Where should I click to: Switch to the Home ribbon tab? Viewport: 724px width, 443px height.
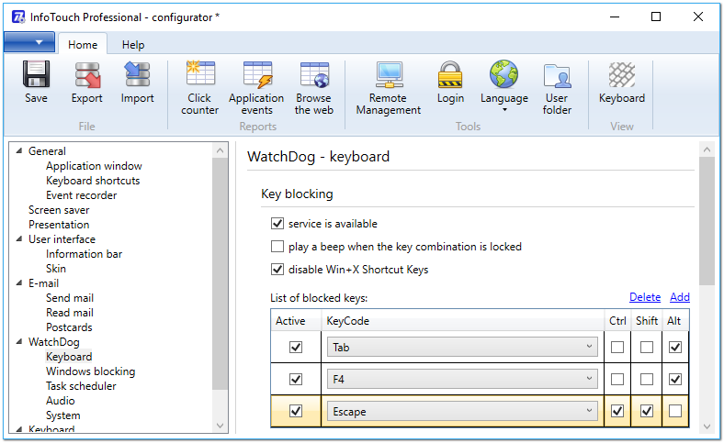tap(83, 45)
